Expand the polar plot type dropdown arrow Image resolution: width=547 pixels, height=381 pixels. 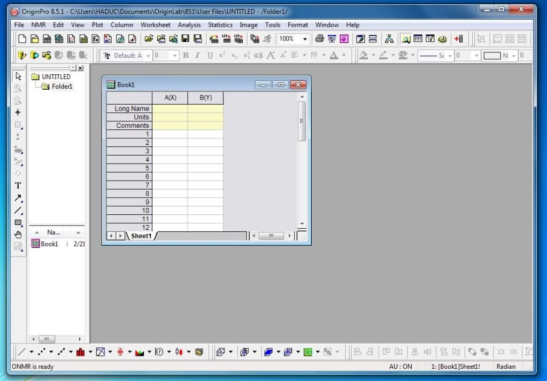pyautogui.click(x=169, y=352)
